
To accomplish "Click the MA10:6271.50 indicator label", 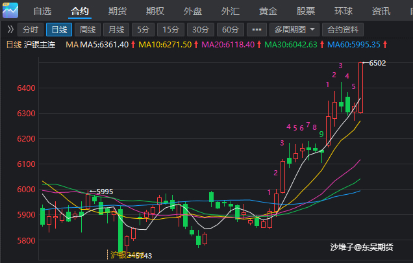I will click(165, 45).
